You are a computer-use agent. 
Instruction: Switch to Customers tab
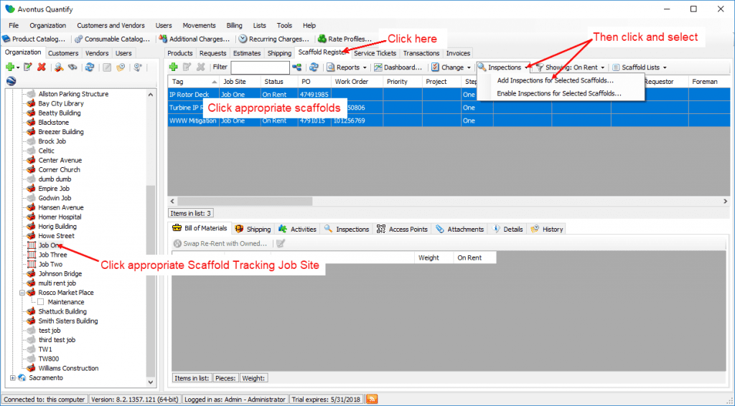click(63, 53)
